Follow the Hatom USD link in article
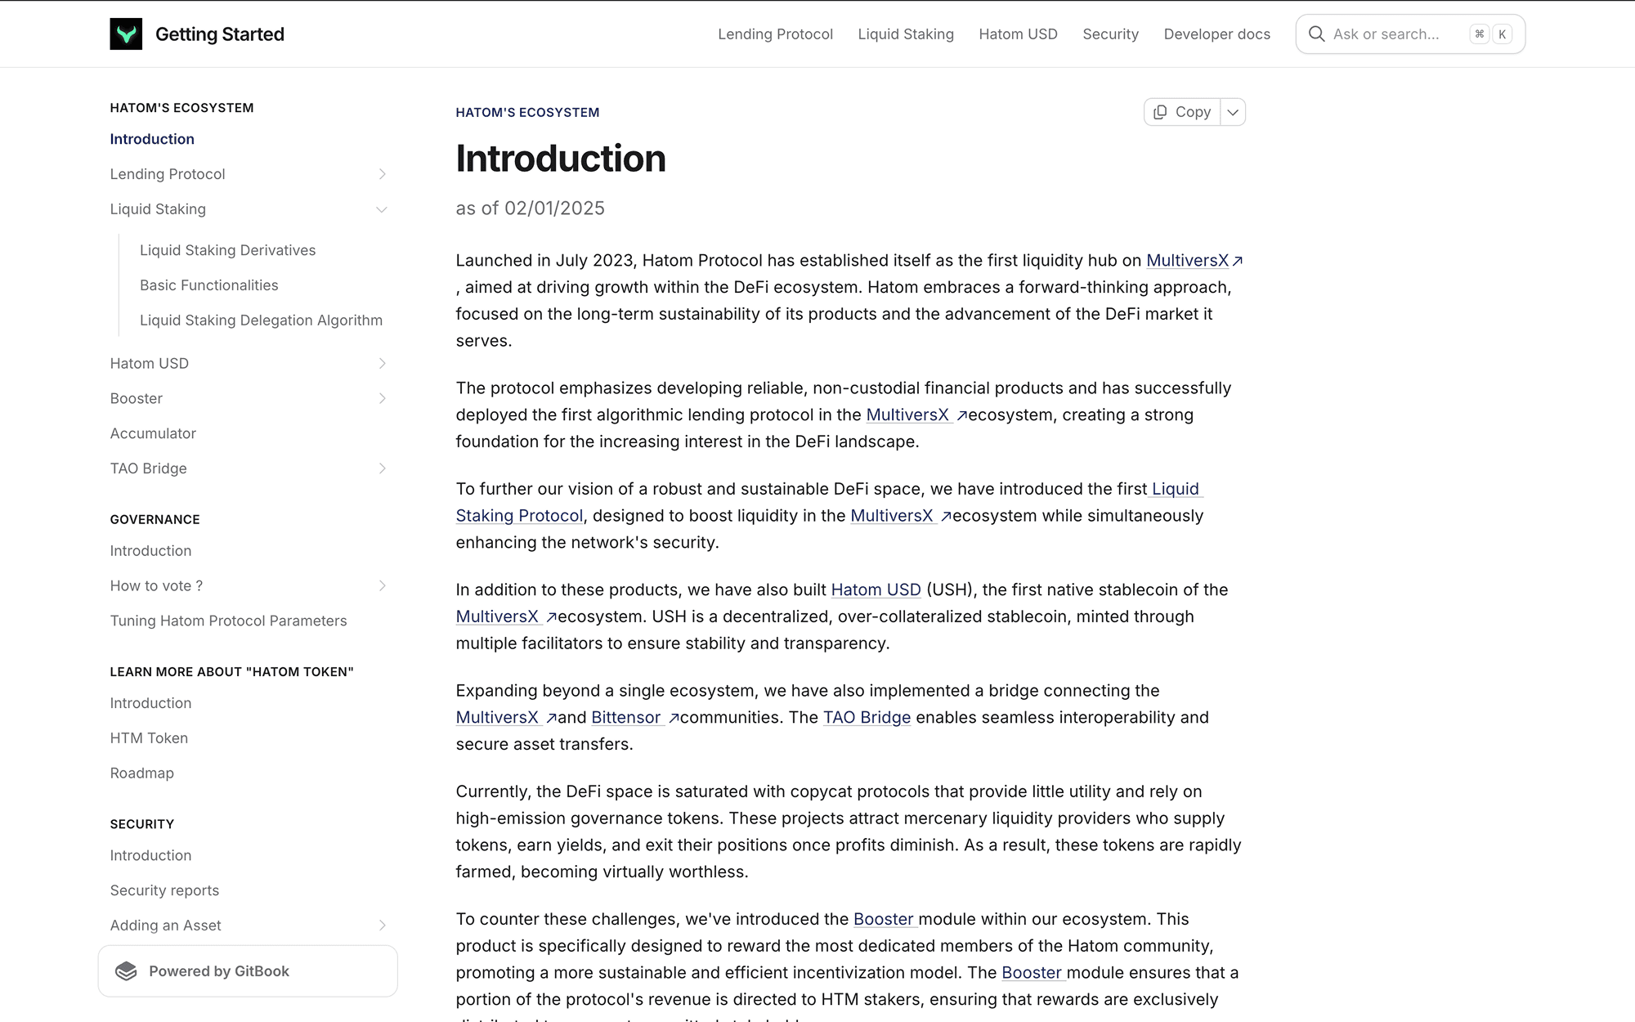 click(876, 589)
